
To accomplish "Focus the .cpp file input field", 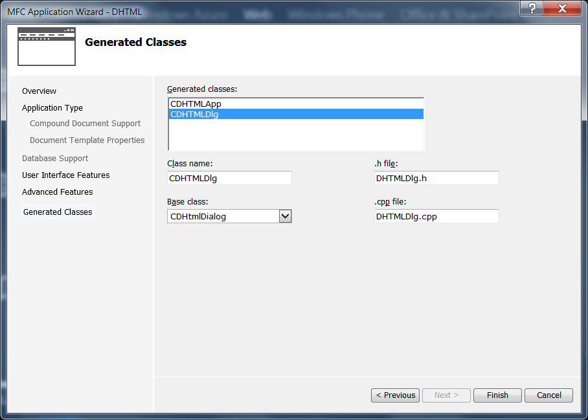I will click(436, 216).
